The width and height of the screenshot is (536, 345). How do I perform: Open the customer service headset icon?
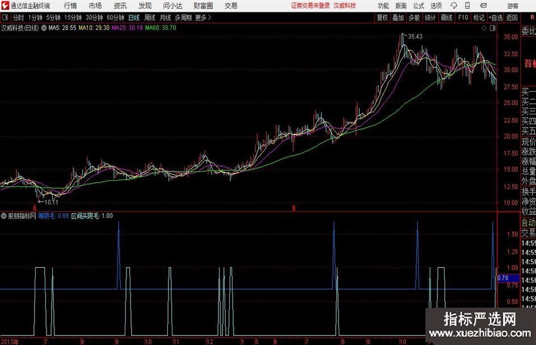click(x=454, y=6)
